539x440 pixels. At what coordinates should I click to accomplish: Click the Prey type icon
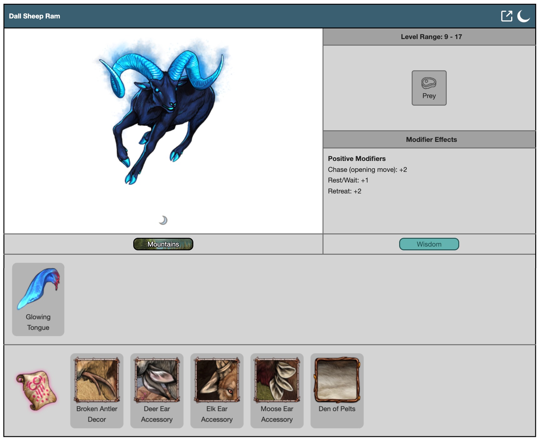(429, 88)
